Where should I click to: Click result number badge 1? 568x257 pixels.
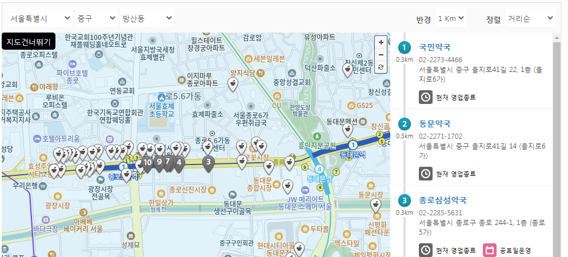point(404,47)
